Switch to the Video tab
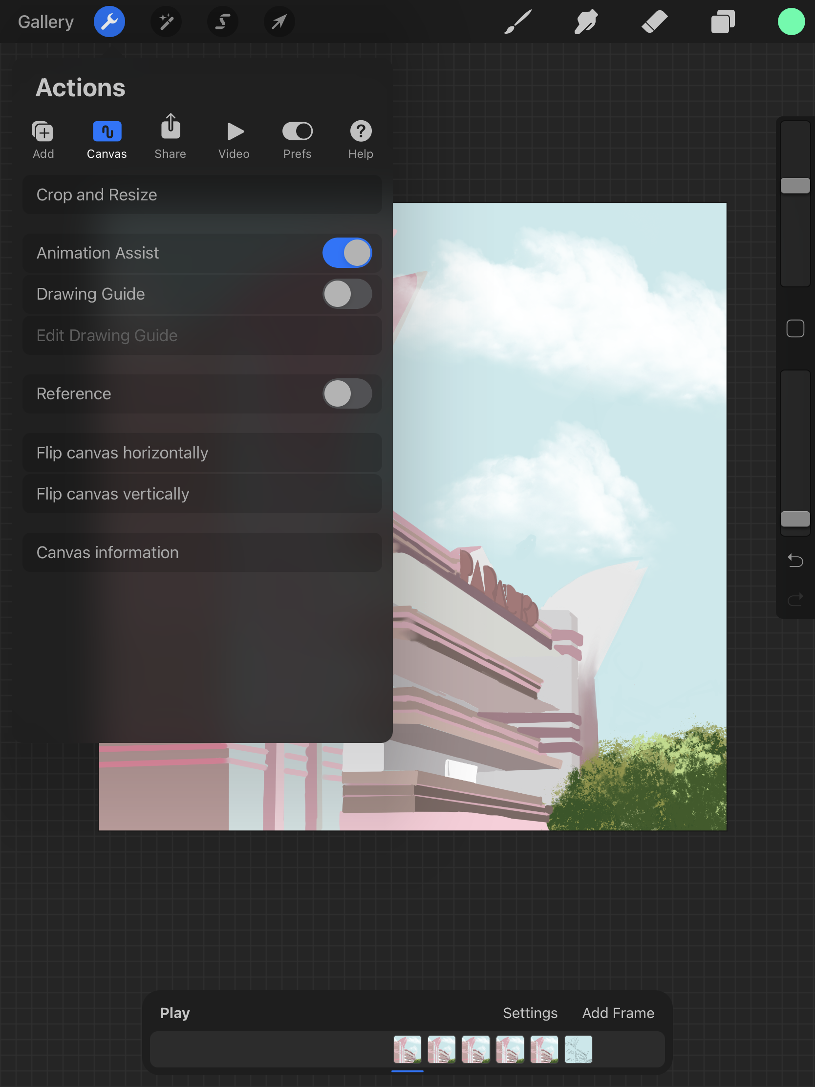Viewport: 815px width, 1087px height. [234, 141]
